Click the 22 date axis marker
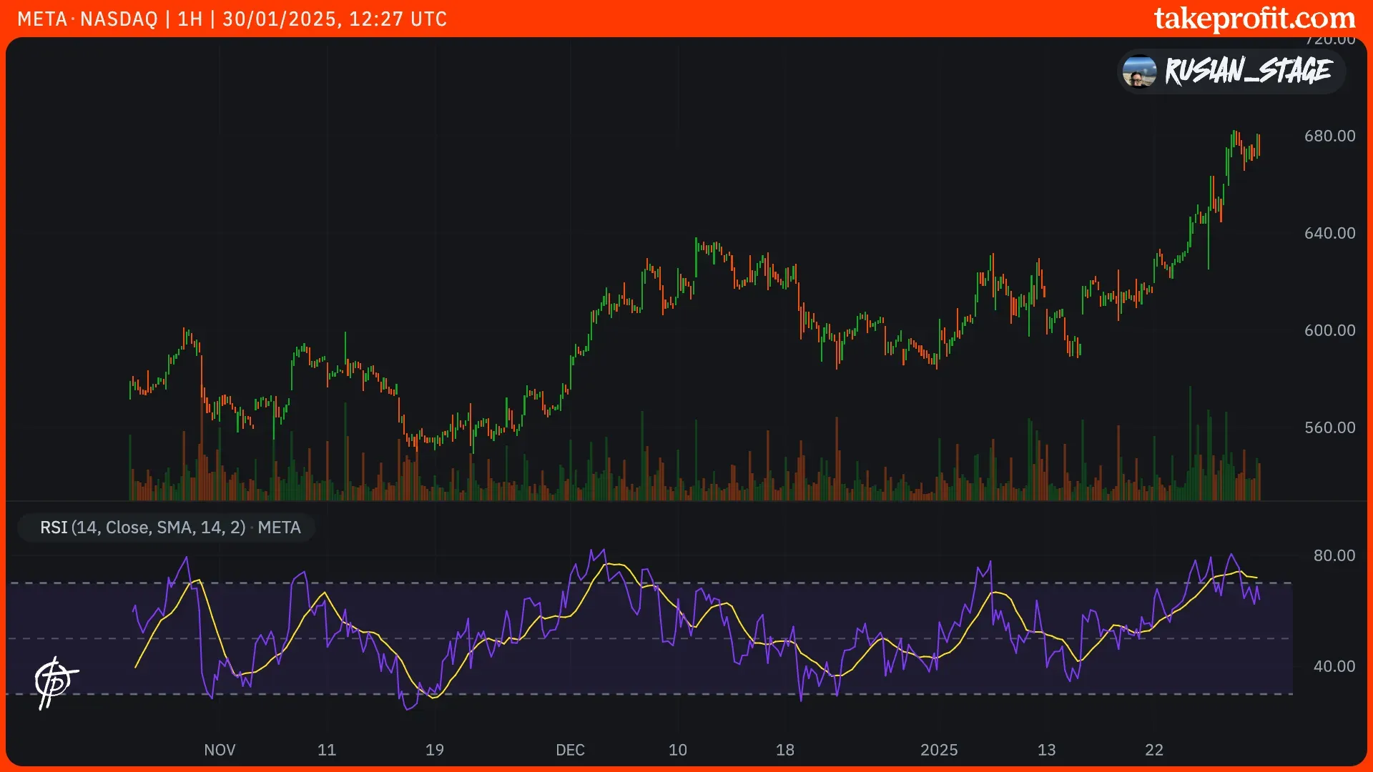1373x772 pixels. coord(1153,750)
